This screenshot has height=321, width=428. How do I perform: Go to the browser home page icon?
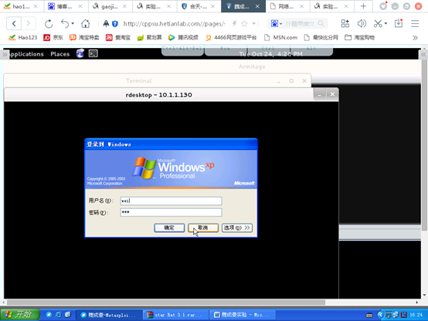point(86,24)
